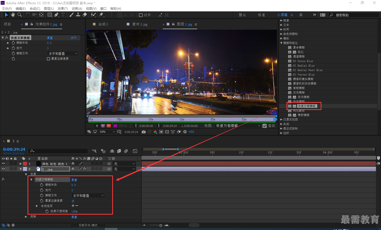Select the Eraser tool
Image resolution: width=381 pixels, height=230 pixels.
click(85, 15)
